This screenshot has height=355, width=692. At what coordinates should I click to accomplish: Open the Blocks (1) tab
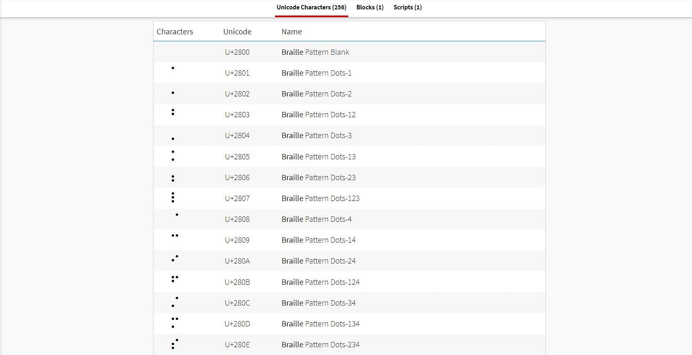370,7
